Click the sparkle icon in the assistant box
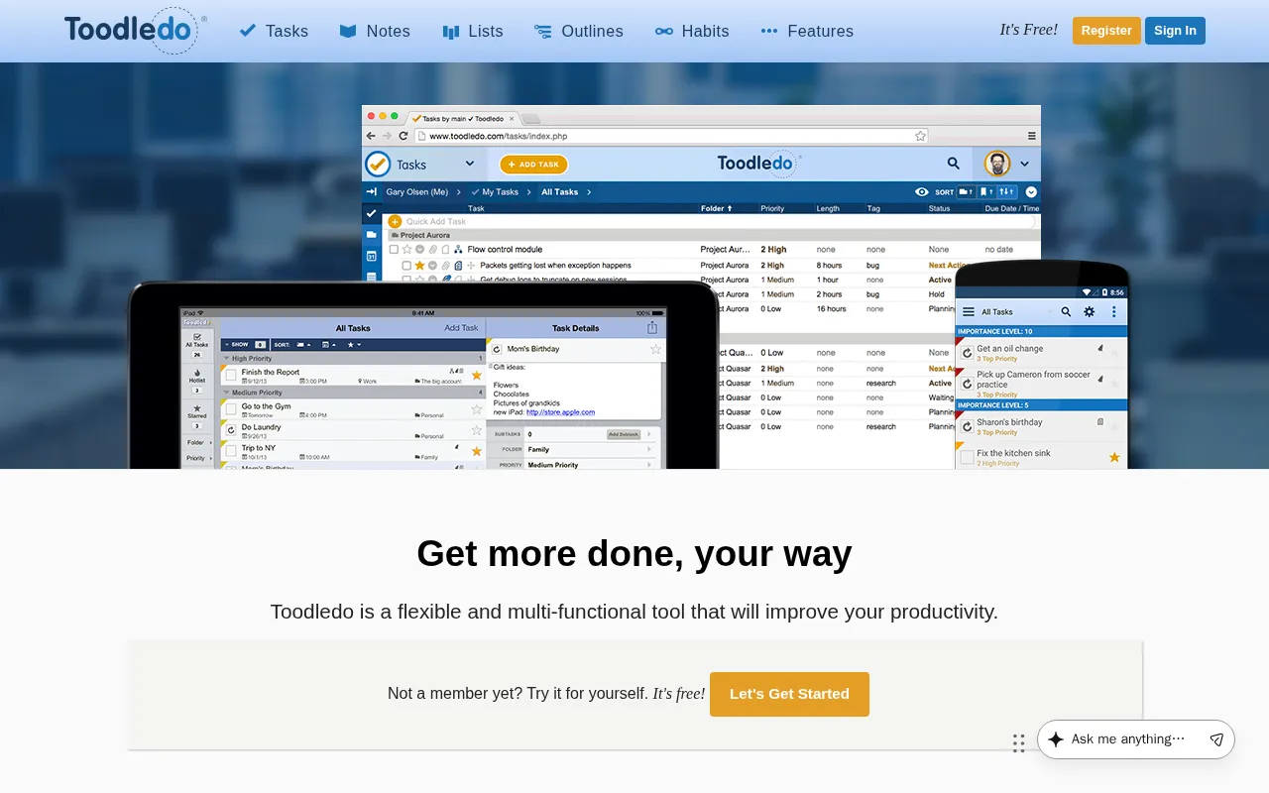 click(x=1056, y=739)
